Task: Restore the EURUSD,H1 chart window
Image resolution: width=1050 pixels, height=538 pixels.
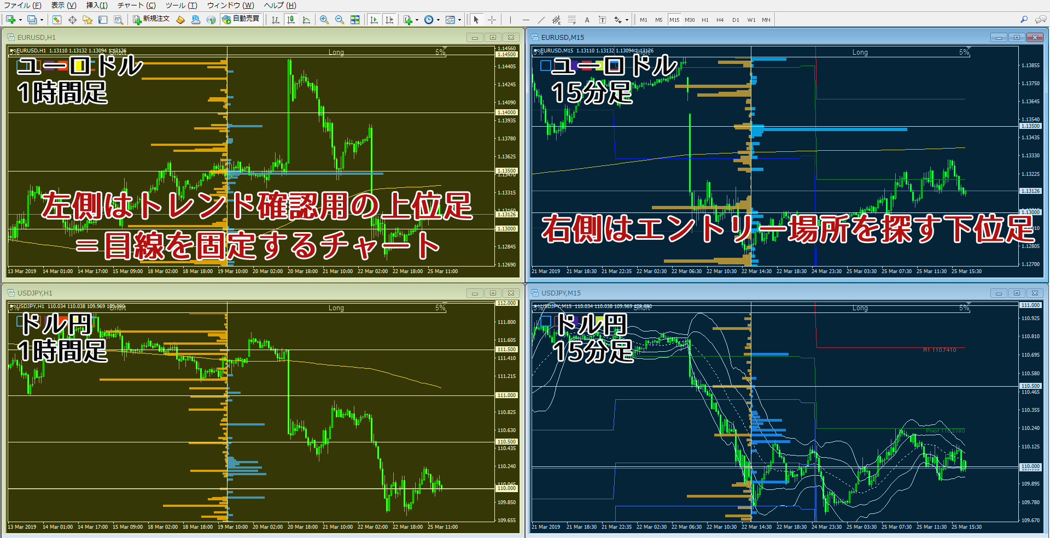Action: pos(493,37)
